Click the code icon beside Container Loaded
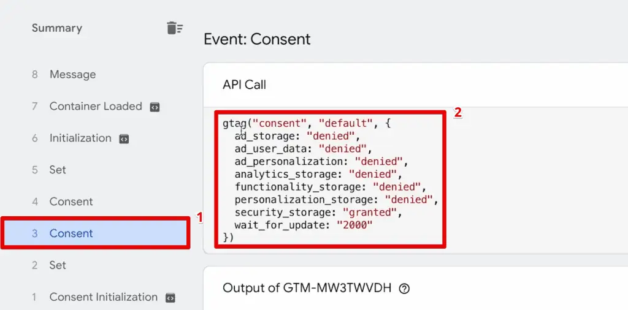Screen dimensions: 628x310 click(x=155, y=107)
